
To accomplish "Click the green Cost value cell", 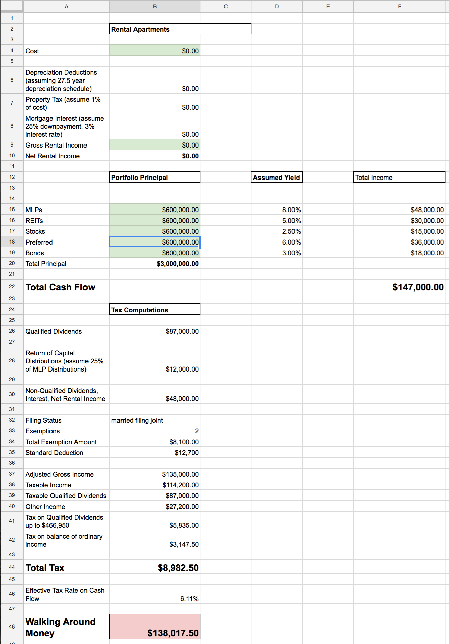I will pos(155,51).
